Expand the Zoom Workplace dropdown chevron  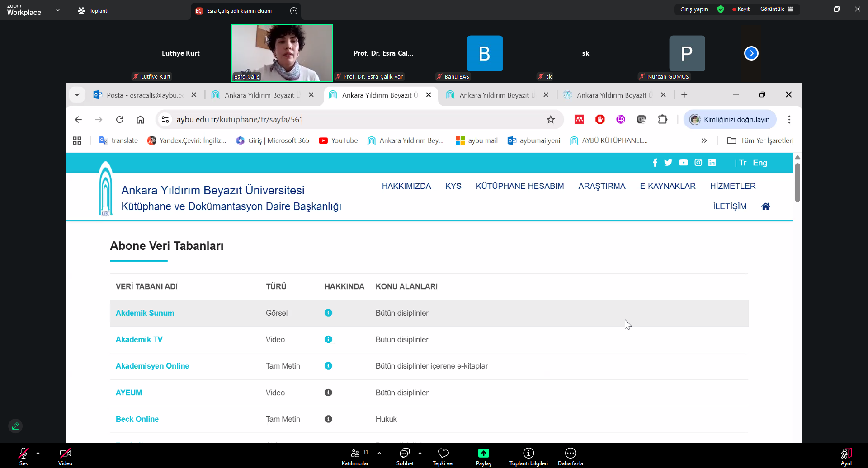pos(58,10)
